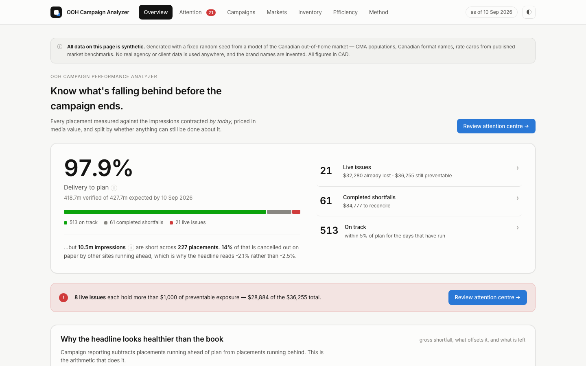Go to the Campaigns tab
The width and height of the screenshot is (586, 366).
coord(241,12)
